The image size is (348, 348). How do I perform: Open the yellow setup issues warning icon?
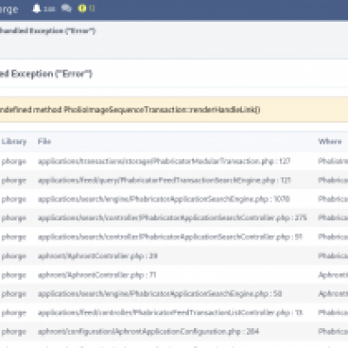(82, 9)
